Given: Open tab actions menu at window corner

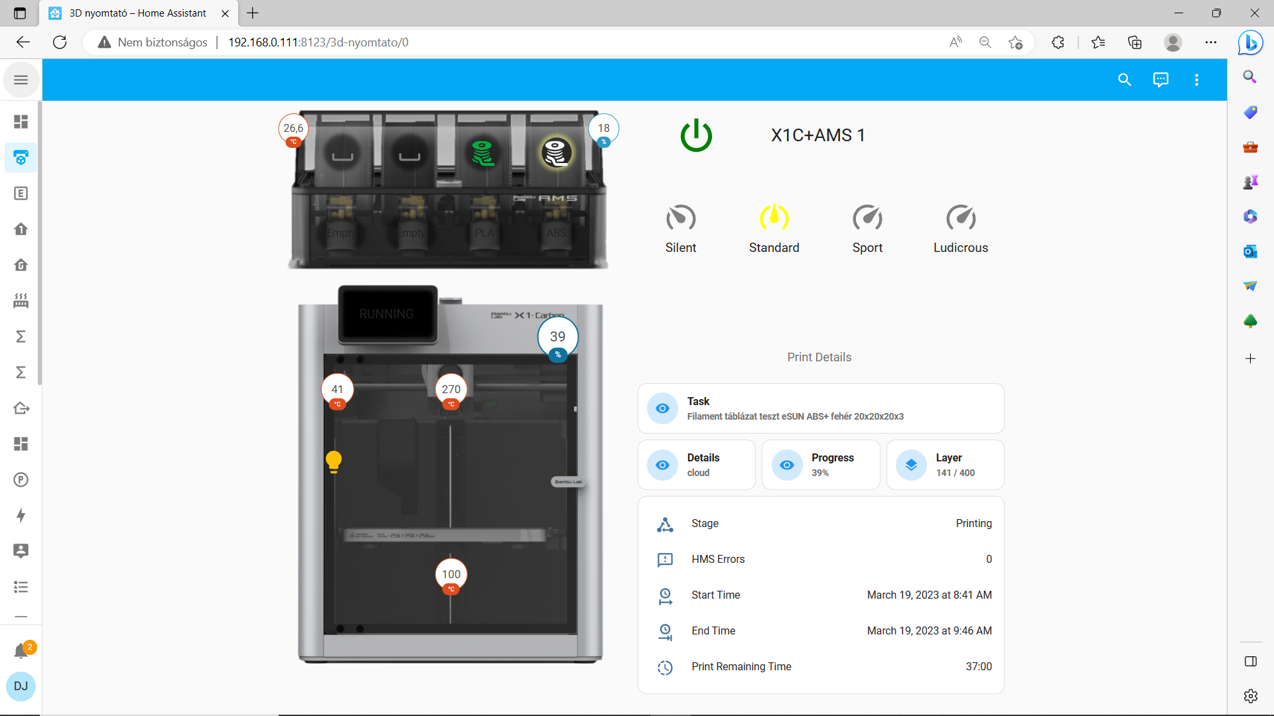Looking at the screenshot, I should coord(20,13).
